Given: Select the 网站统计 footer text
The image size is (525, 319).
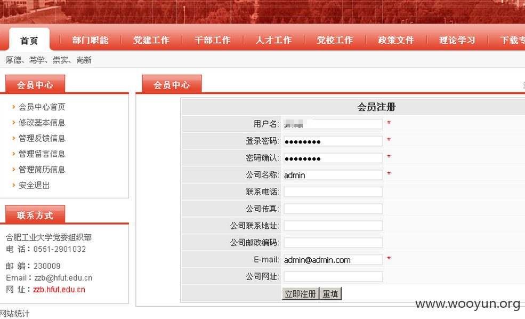Looking at the screenshot, I should click(x=15, y=314).
